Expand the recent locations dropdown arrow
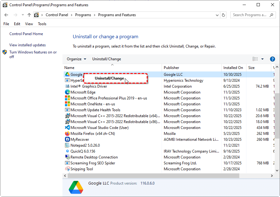Screen dimensions: 280x197 click(x=22, y=15)
